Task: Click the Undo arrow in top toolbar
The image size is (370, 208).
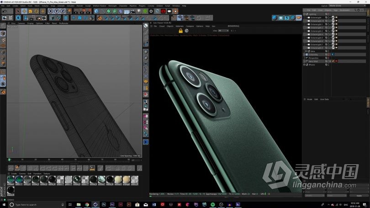Action: click(5, 11)
